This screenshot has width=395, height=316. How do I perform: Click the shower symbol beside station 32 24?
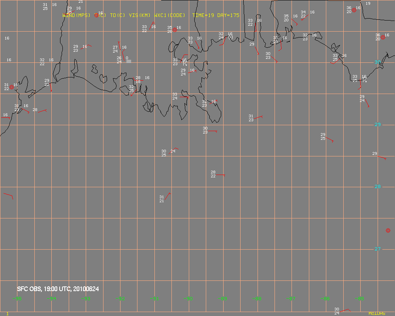click(231, 38)
